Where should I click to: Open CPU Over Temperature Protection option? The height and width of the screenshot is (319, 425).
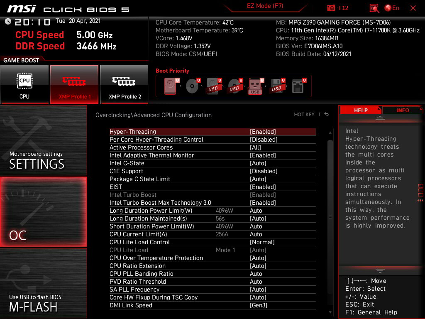point(212,258)
